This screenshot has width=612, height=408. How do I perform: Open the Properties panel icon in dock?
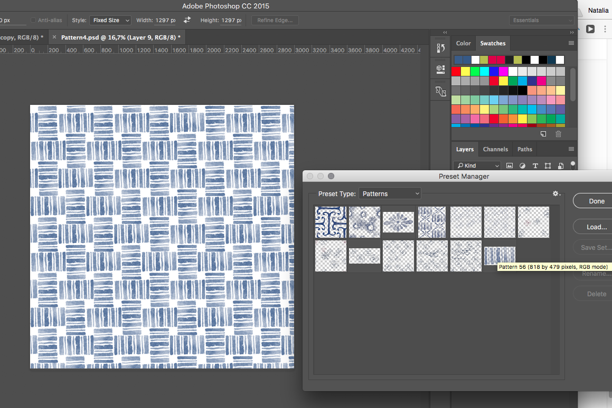[440, 69]
